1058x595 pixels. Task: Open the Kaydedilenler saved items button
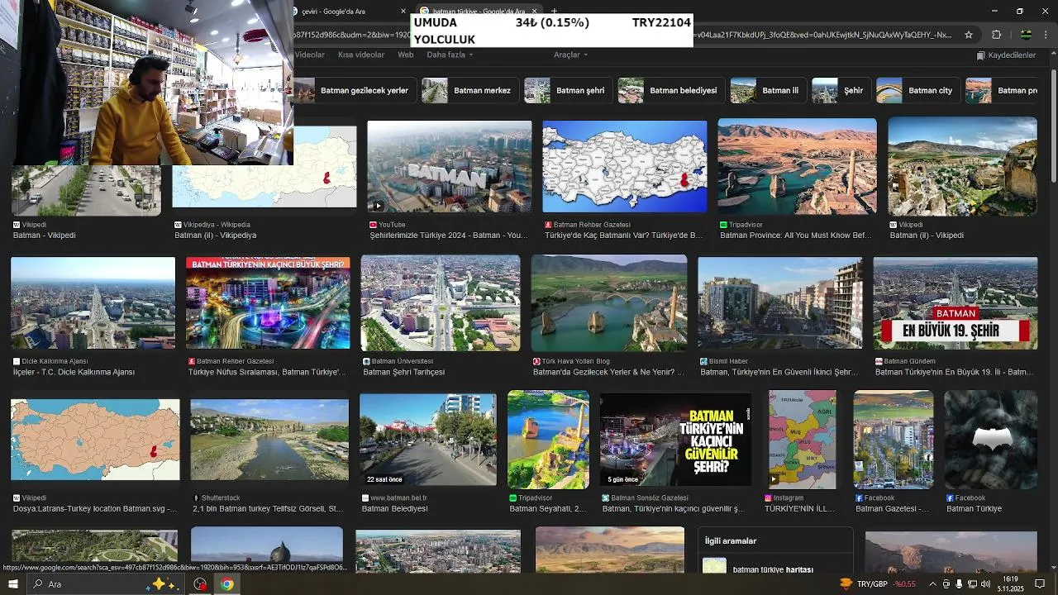click(x=1006, y=55)
